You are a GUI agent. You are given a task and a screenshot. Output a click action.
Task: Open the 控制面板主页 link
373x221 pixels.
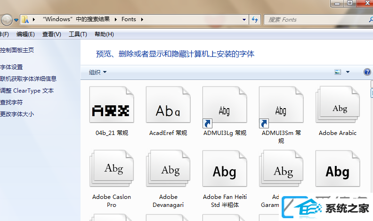tap(17, 50)
